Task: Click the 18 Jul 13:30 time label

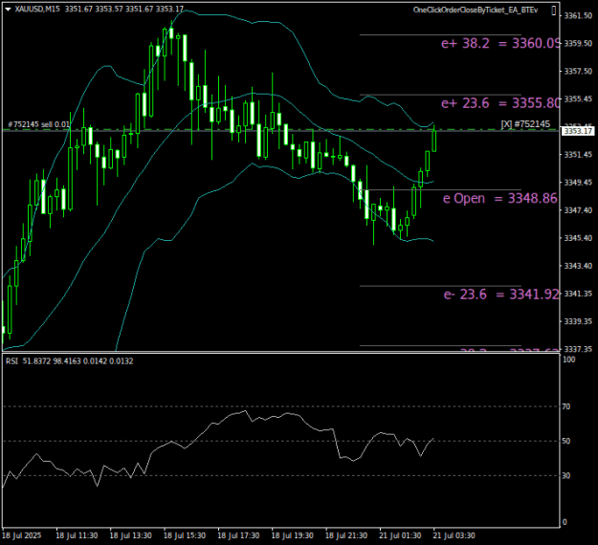Action: click(130, 535)
